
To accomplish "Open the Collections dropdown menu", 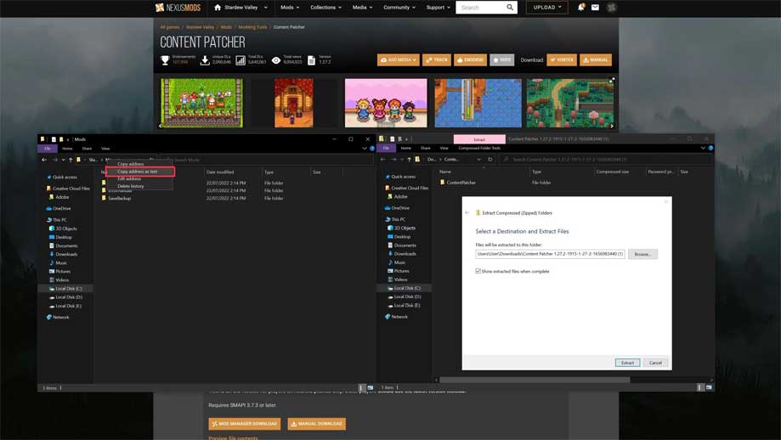I will click(325, 8).
